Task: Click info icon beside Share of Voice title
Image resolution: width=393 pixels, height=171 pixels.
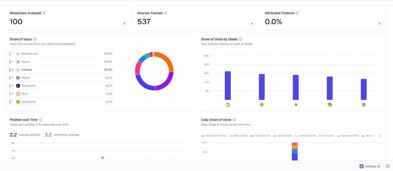Action: [x=35, y=39]
